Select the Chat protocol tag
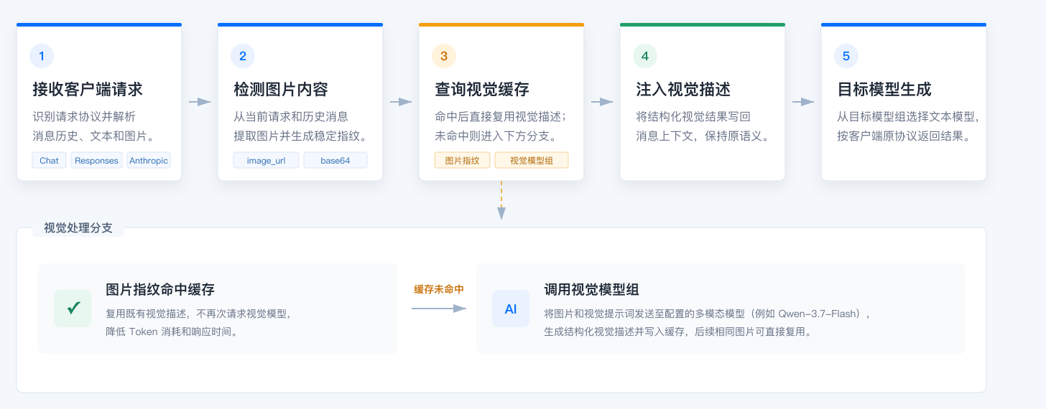This screenshot has height=409, width=1046. click(50, 160)
